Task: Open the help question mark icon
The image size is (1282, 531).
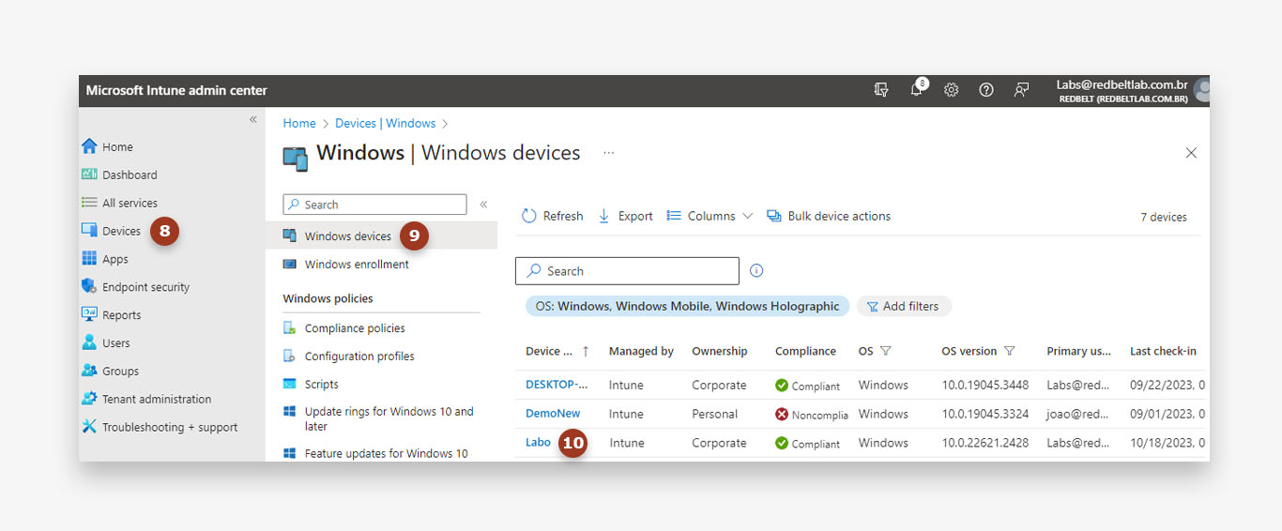Action: coord(985,90)
